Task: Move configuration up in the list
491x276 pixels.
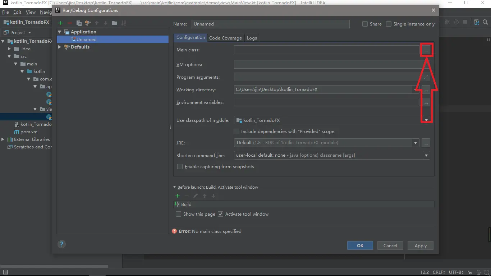Action: [97, 23]
